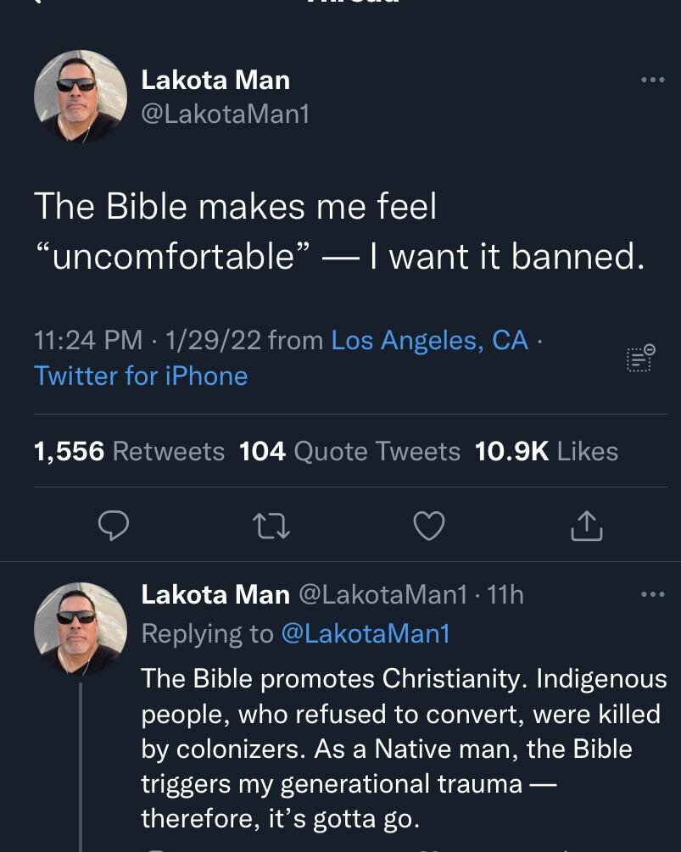This screenshot has height=852, width=681.
Task: Tap the reply speech bubble icon
Action: (x=113, y=527)
